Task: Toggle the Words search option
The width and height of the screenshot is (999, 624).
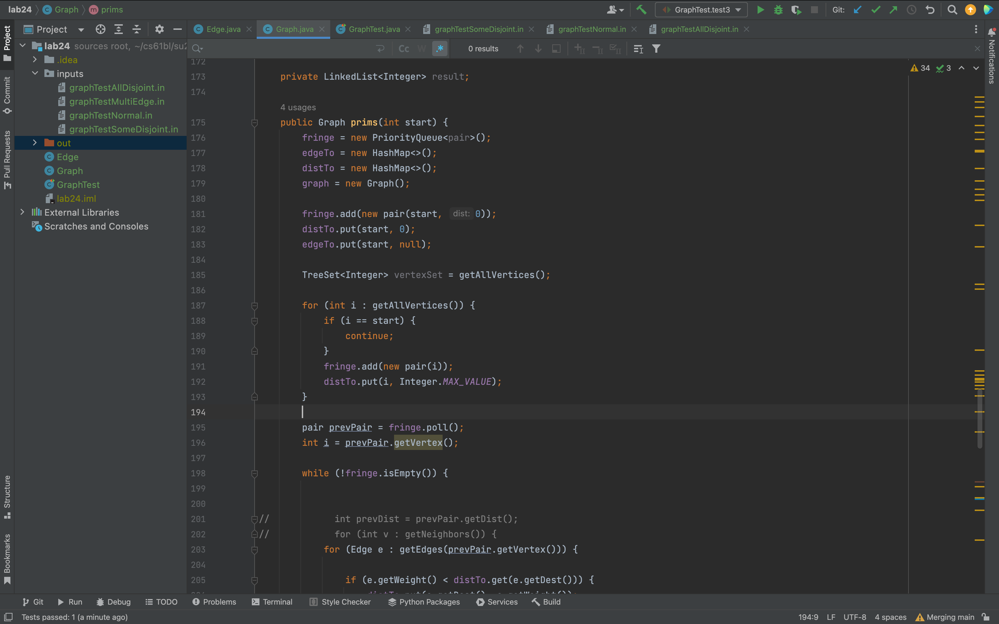Action: [x=421, y=49]
